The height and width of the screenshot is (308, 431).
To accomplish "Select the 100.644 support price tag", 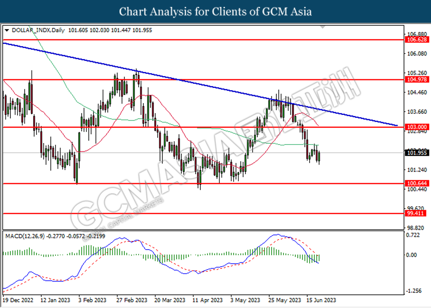I will click(x=417, y=183).
